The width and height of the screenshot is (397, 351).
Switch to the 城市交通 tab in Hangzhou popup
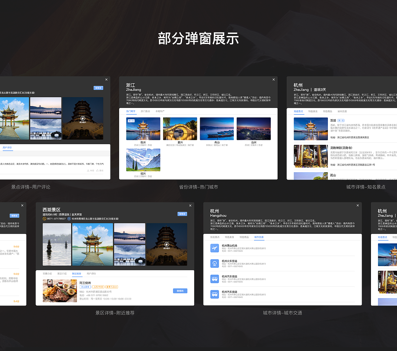pyautogui.click(x=259, y=237)
